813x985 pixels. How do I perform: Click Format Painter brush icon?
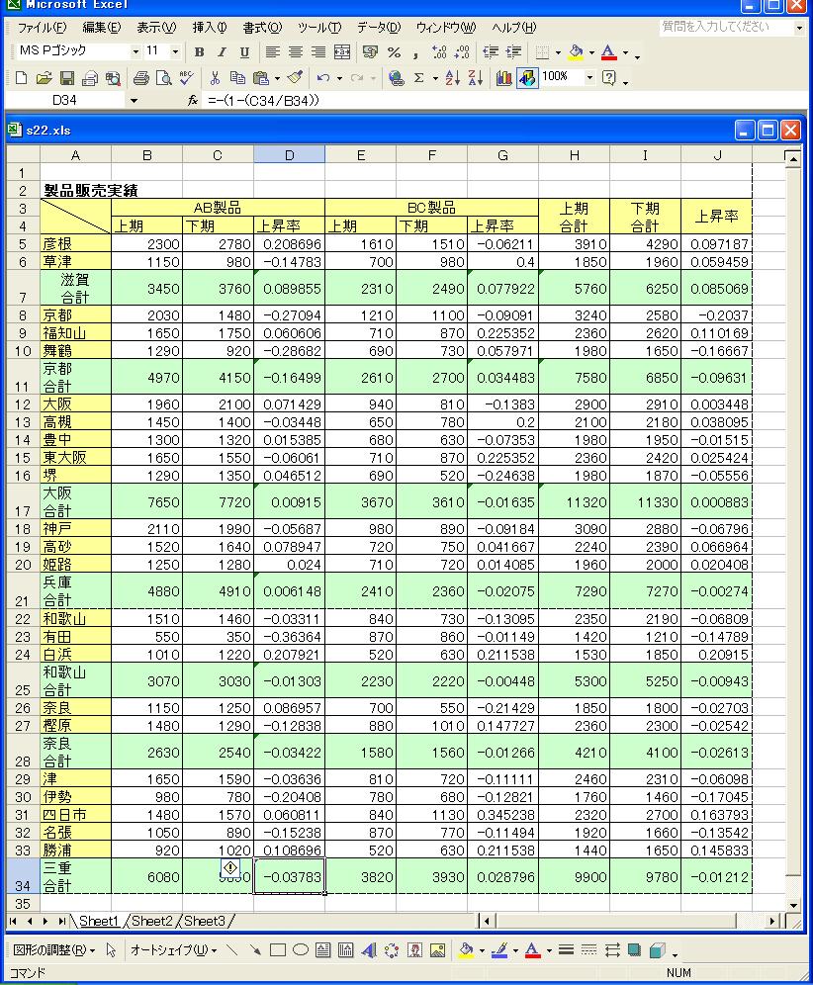click(295, 78)
